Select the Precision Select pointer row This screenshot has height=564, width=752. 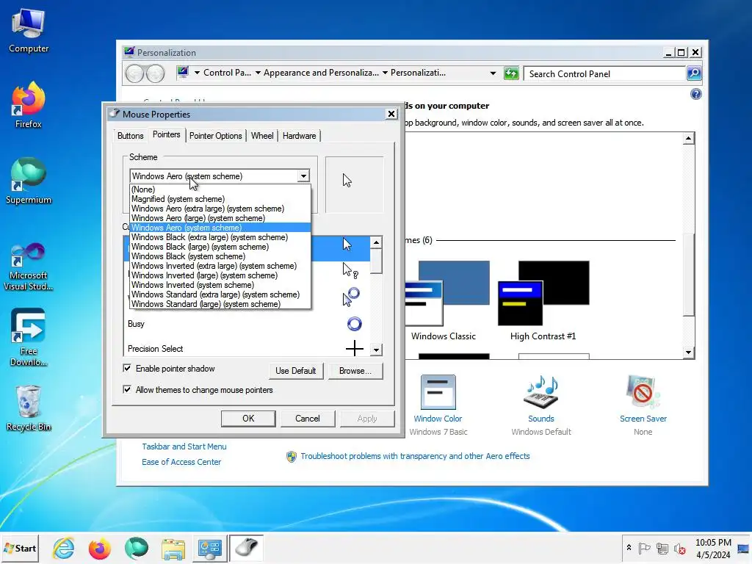[x=247, y=349]
